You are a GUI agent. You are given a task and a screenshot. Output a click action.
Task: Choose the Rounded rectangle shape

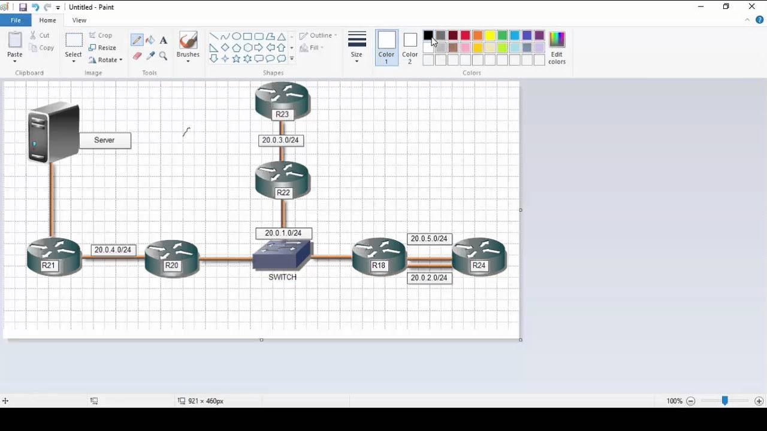(x=259, y=37)
